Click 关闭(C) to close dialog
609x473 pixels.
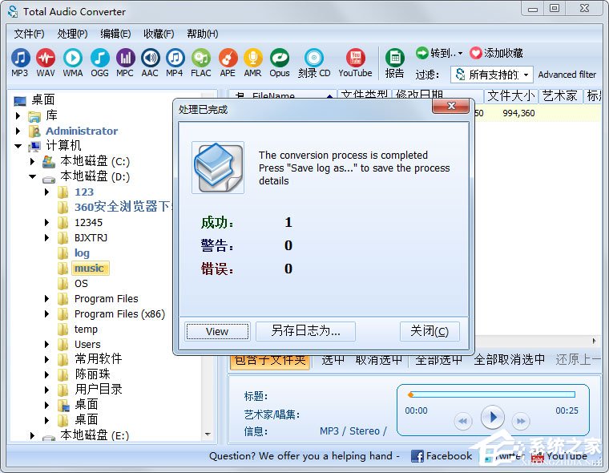coord(430,331)
